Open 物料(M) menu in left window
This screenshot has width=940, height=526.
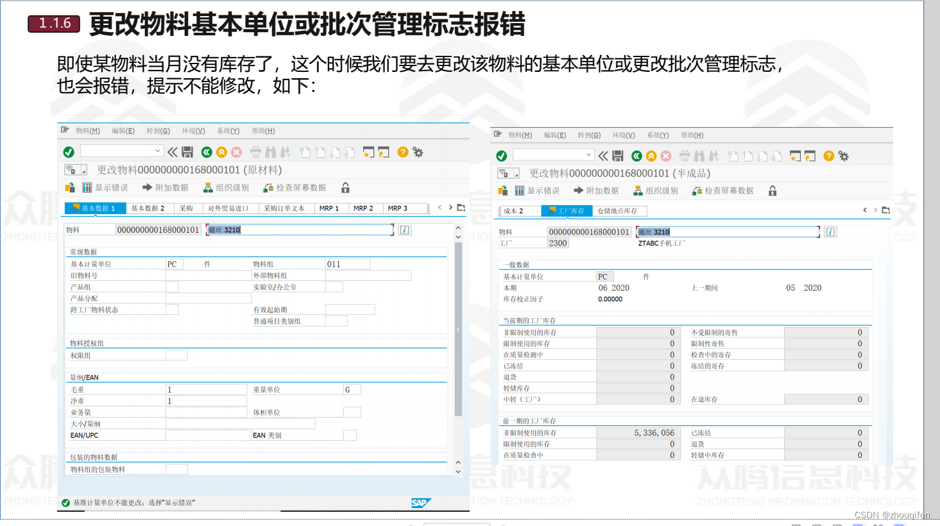tap(88, 131)
